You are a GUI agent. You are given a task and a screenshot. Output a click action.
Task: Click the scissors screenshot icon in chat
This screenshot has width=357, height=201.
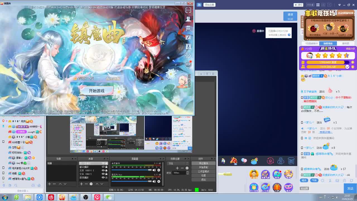pyautogui.click(x=330, y=180)
